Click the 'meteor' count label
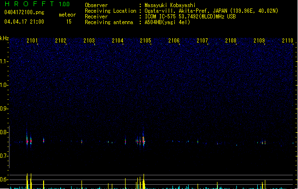The width and height of the screenshot is (298, 189). [67, 15]
